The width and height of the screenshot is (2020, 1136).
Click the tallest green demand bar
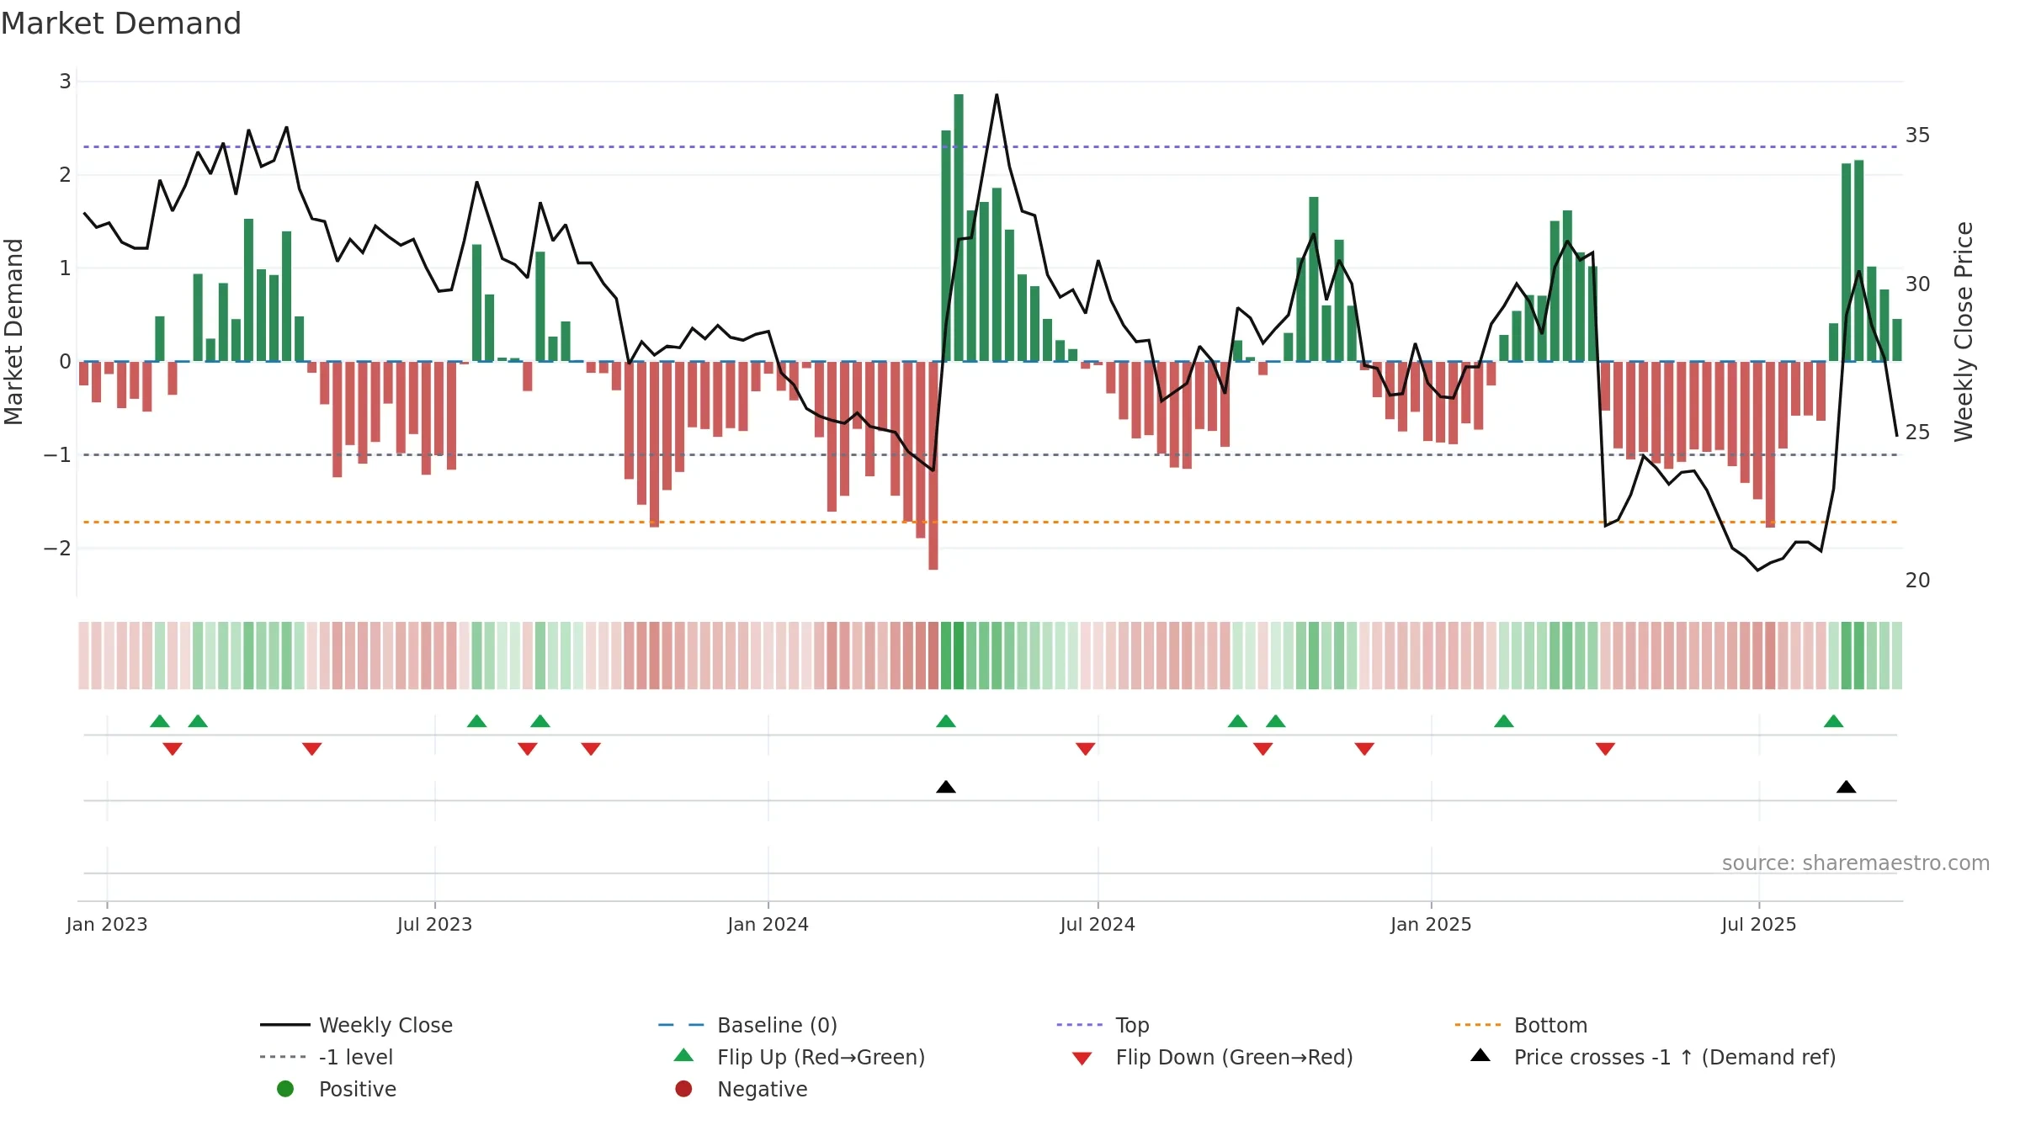959,227
